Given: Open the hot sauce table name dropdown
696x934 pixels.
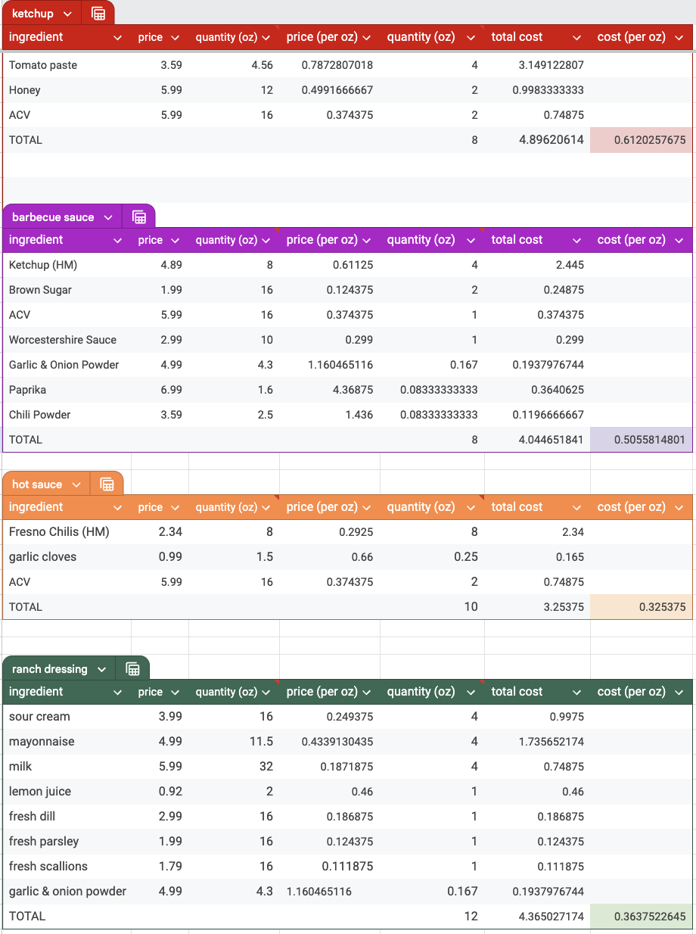Looking at the screenshot, I should pos(75,483).
